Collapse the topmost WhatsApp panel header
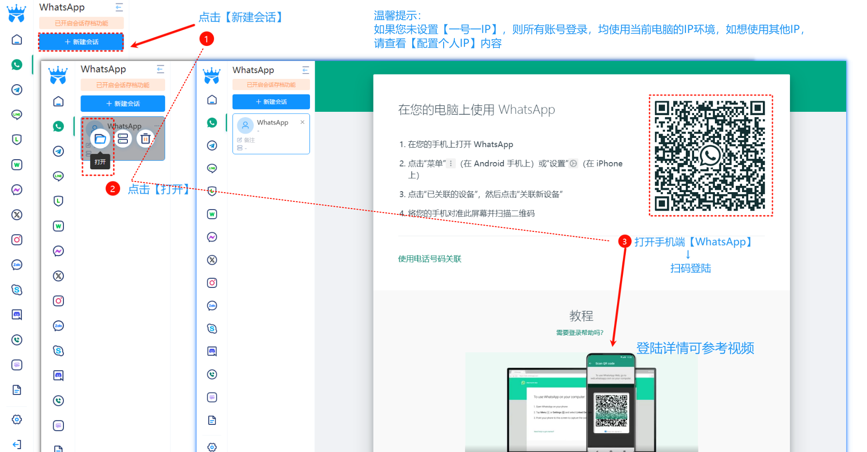867x452 pixels. coord(119,7)
